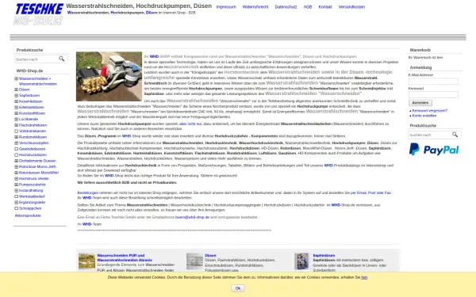Click the buero@whd-shop.de email link
The height and width of the screenshot is (297, 476).
click(192, 217)
